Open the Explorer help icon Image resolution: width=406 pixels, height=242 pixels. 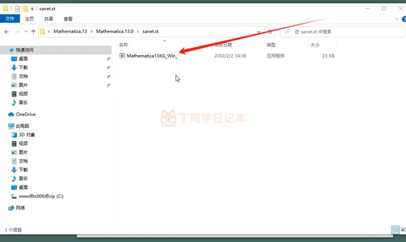coord(404,19)
